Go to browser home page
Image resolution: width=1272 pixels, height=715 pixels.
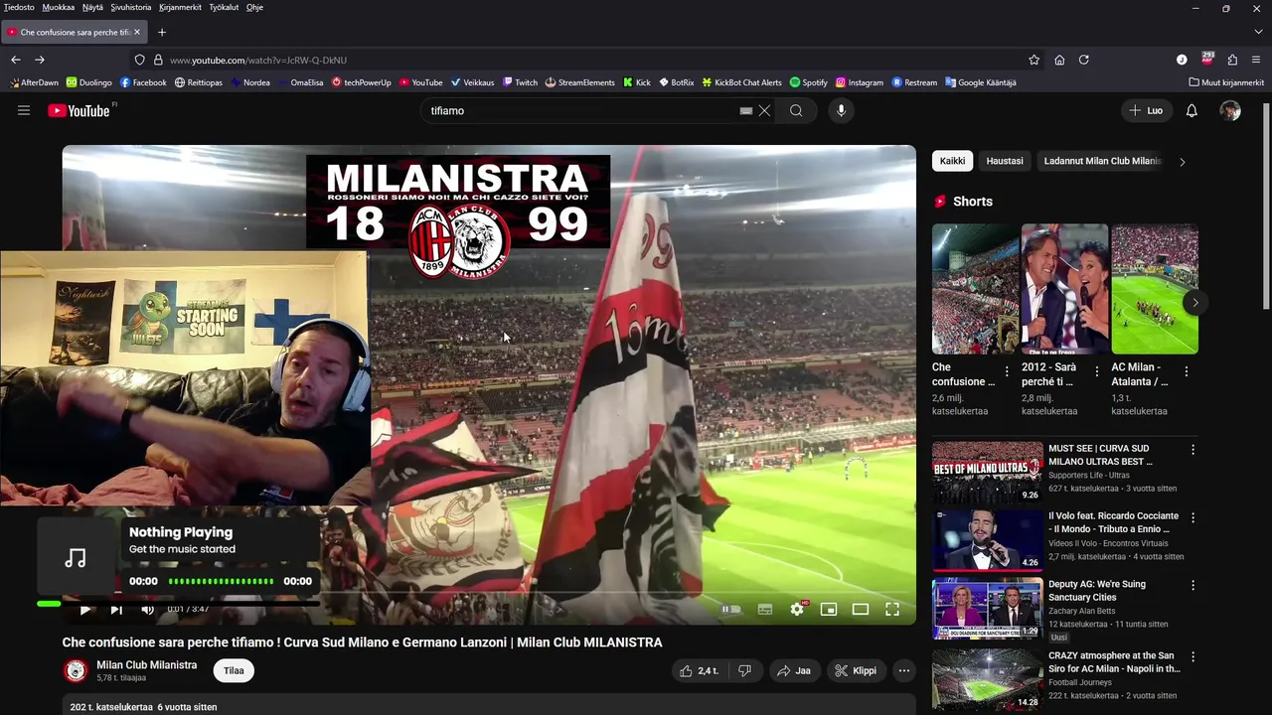tap(1059, 60)
